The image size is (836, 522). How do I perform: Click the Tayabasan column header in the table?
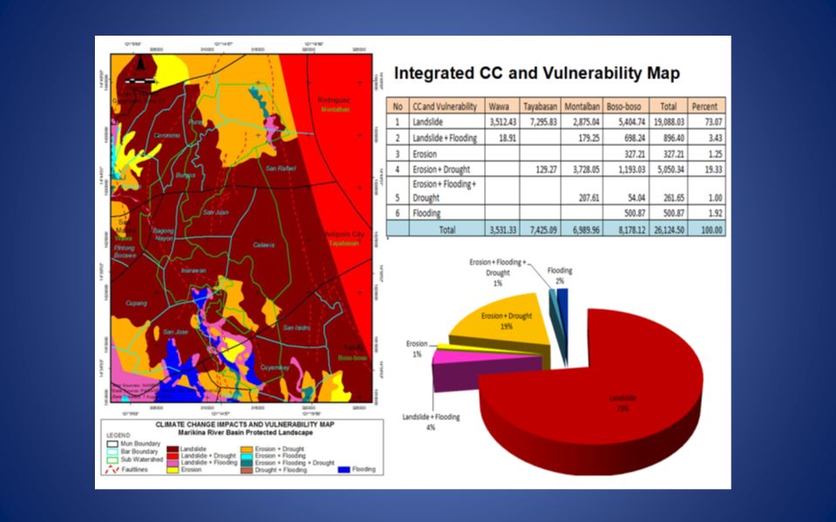[540, 106]
